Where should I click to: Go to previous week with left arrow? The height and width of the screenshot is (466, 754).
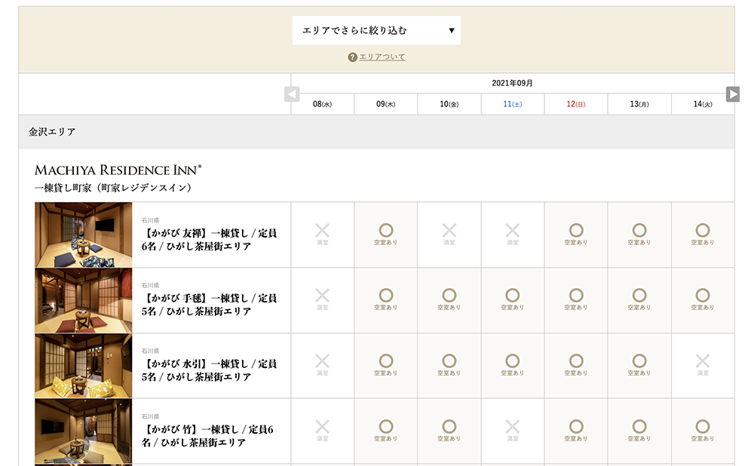pos(292,94)
